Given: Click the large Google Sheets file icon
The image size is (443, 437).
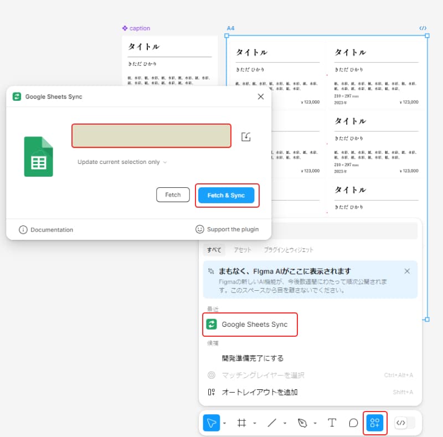Looking at the screenshot, I should (38, 157).
